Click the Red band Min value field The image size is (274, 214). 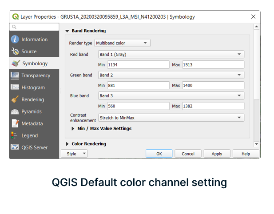[x=138, y=65]
